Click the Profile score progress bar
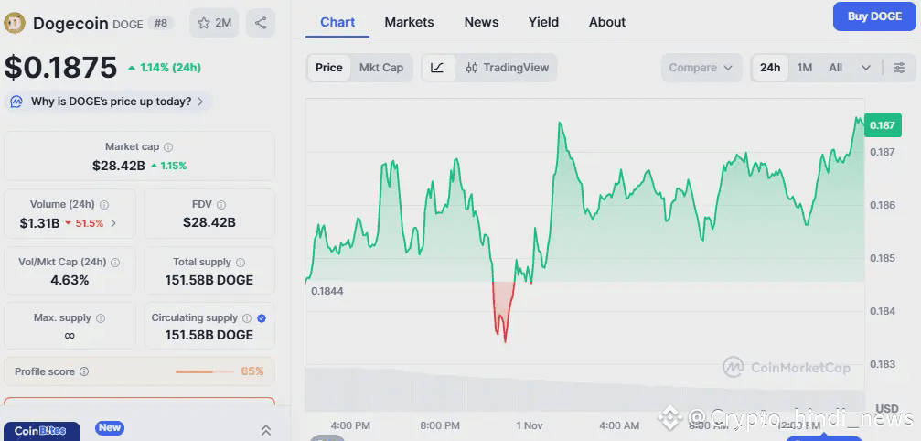Image resolution: width=921 pixels, height=441 pixels. tap(204, 371)
